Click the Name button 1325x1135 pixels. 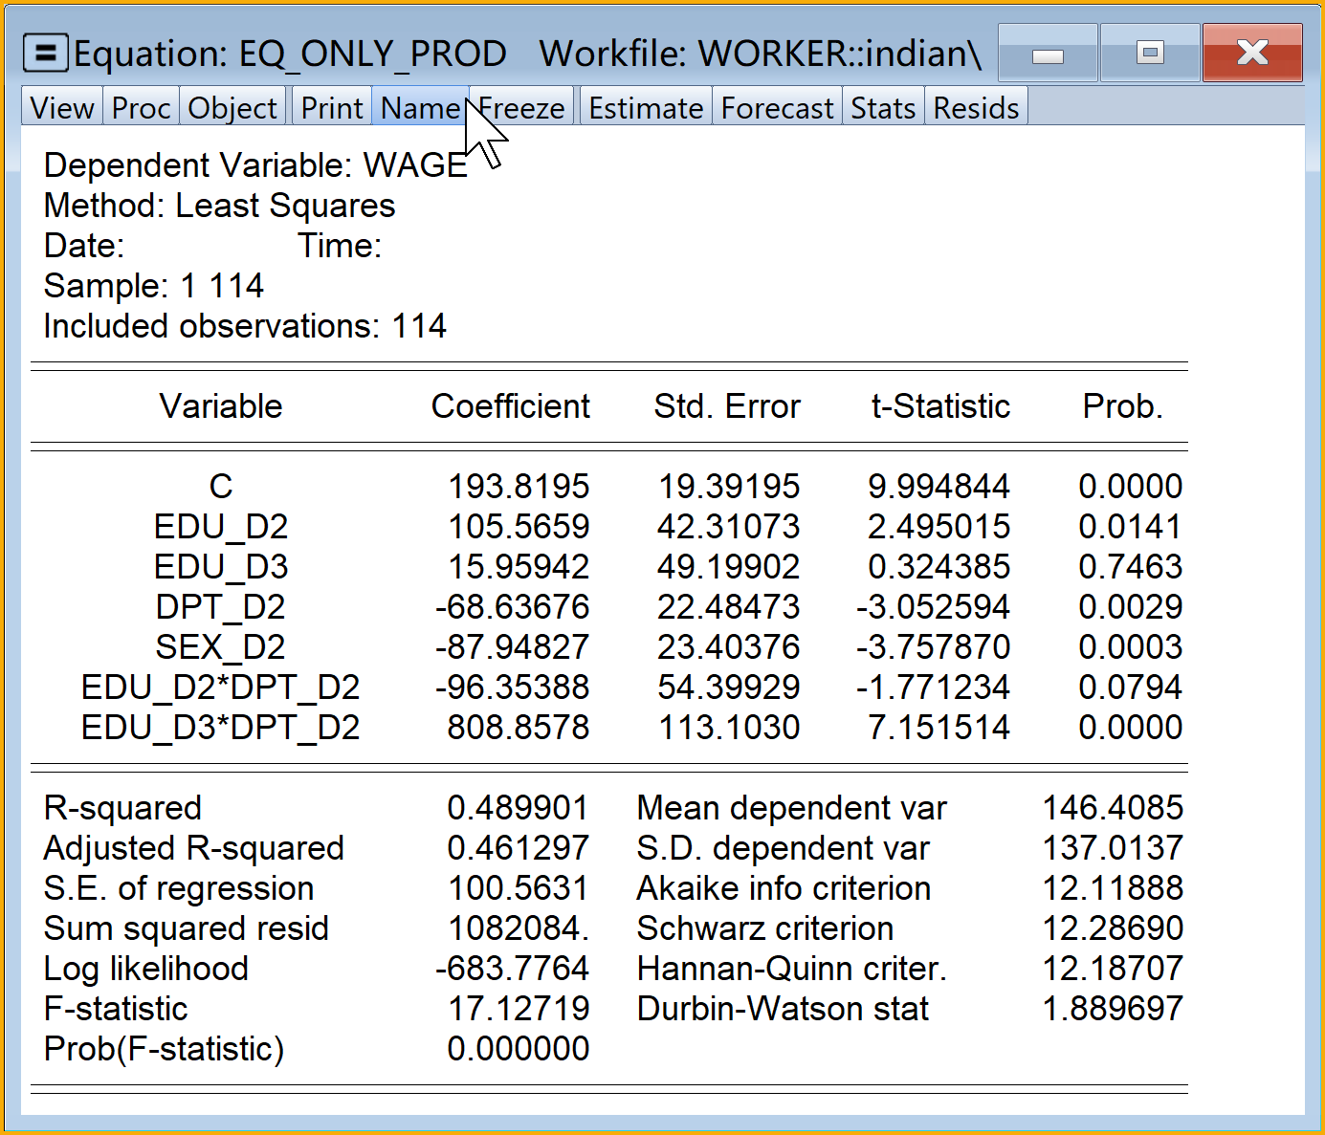(420, 108)
